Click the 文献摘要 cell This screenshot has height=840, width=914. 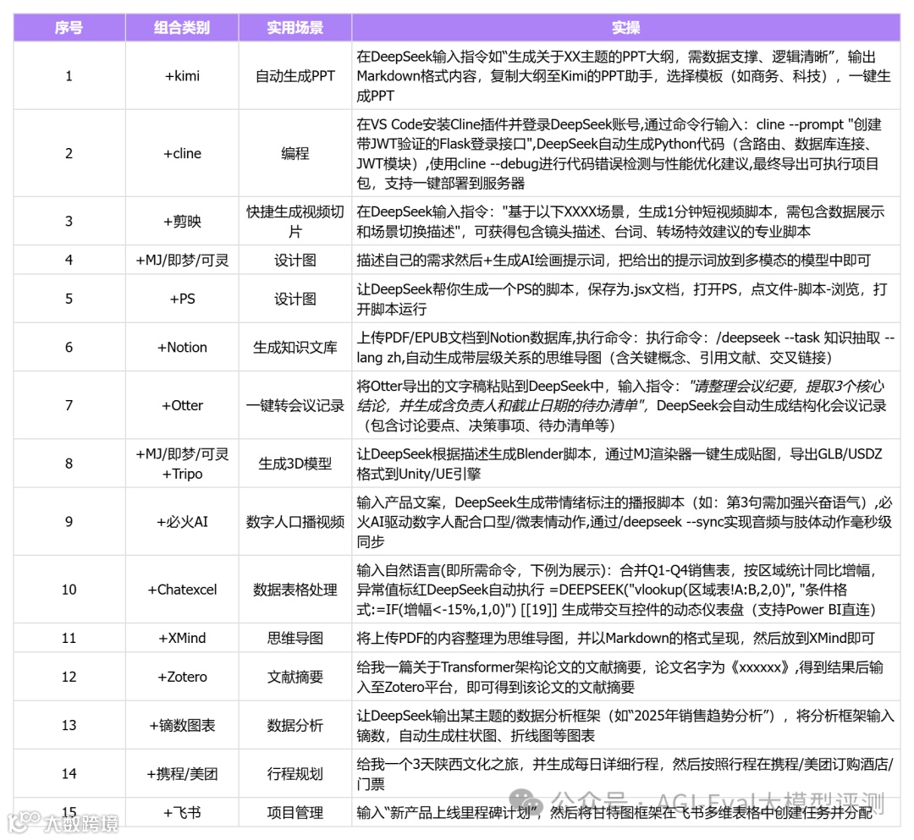pos(295,677)
